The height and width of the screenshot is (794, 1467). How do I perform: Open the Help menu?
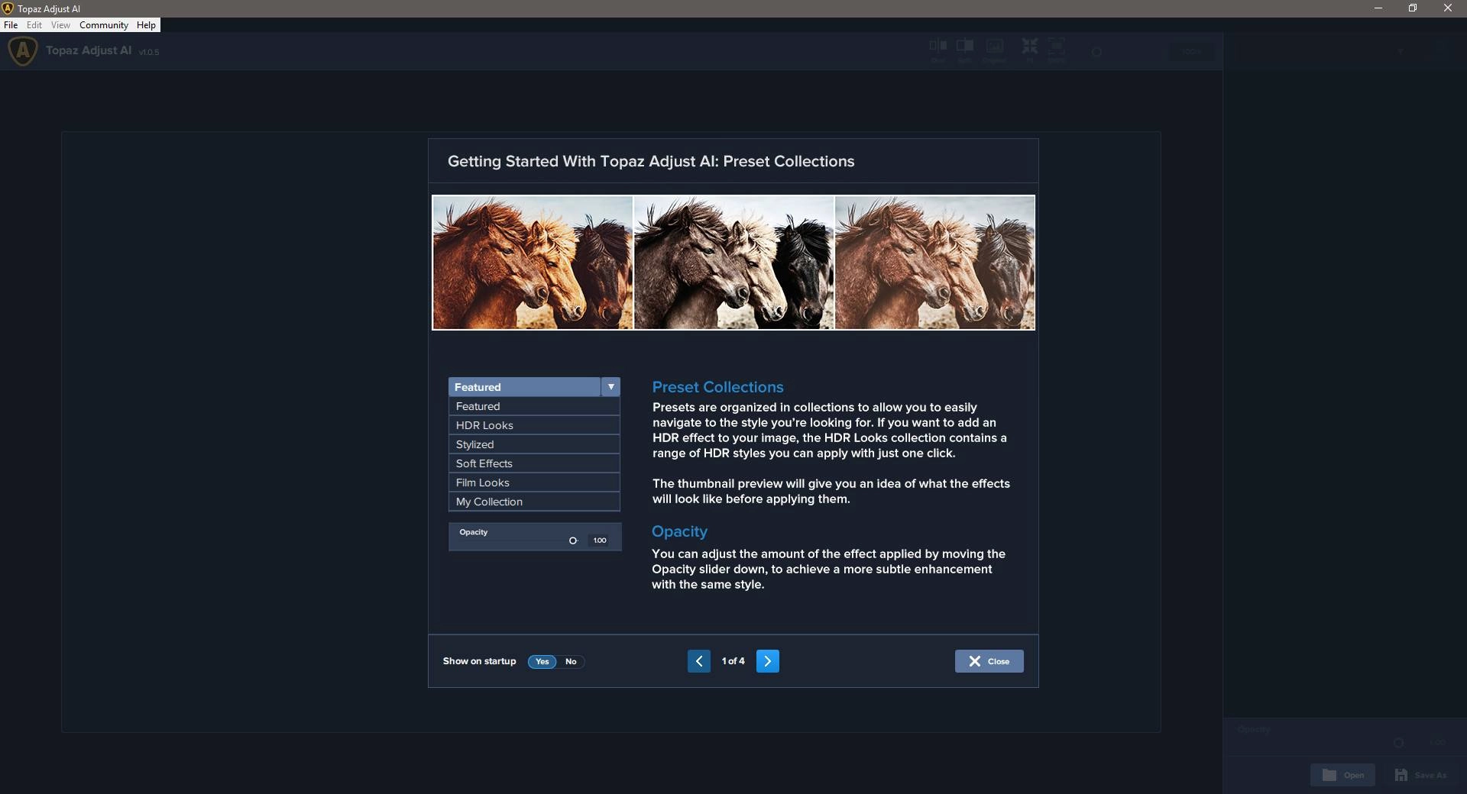point(146,25)
